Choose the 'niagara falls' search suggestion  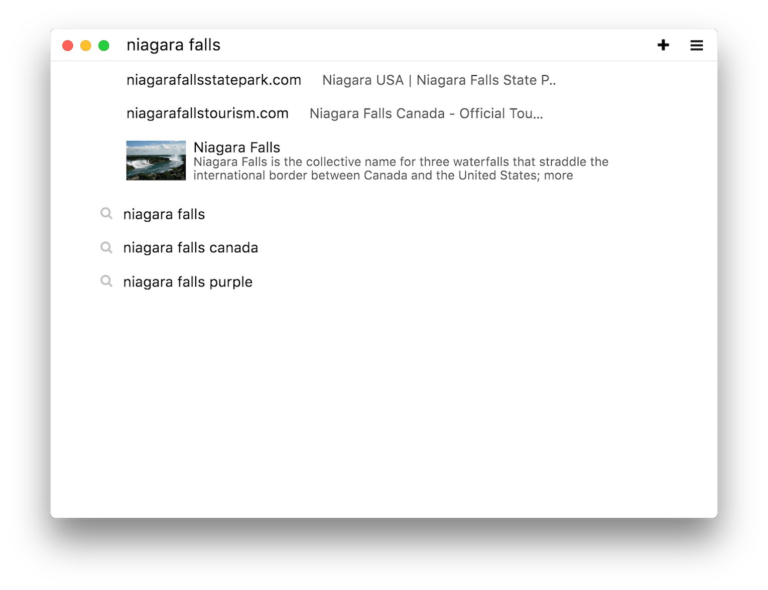click(x=164, y=214)
